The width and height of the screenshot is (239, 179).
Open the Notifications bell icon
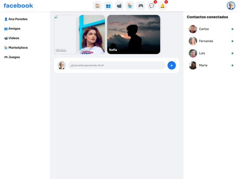[162, 6]
